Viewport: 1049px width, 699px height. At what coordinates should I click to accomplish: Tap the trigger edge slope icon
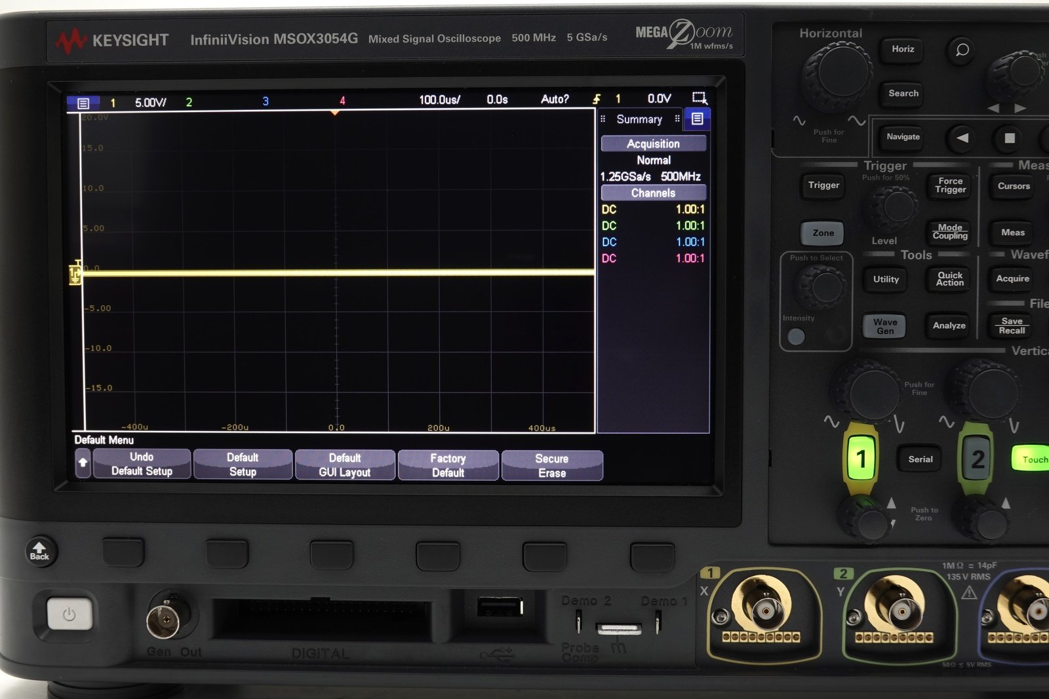point(597,99)
